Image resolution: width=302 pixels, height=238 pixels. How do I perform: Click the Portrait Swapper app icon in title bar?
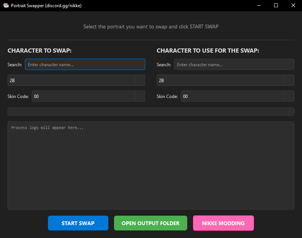point(6,6)
